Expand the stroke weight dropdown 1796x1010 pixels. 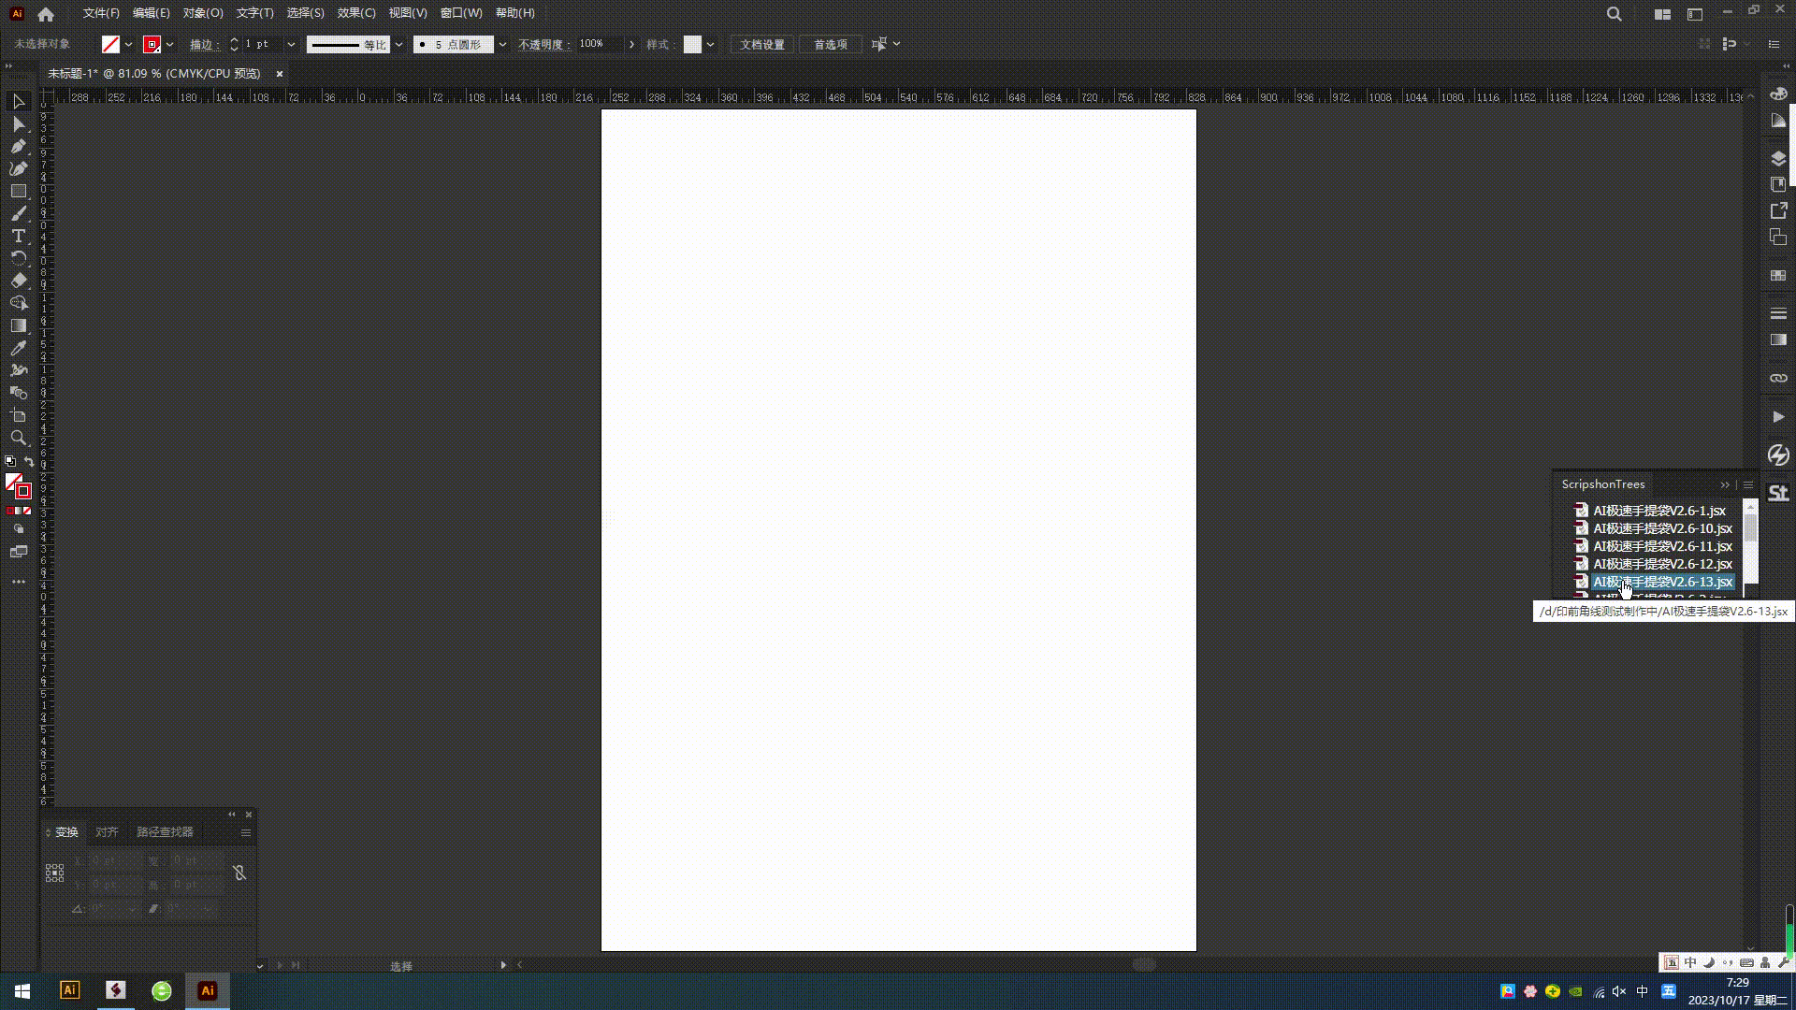291,45
